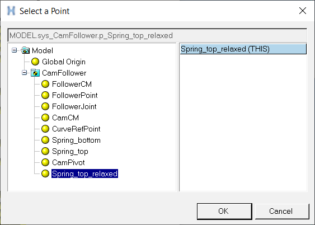
Task: Click the yellow point icon beside CamPivot
Action: point(45,162)
